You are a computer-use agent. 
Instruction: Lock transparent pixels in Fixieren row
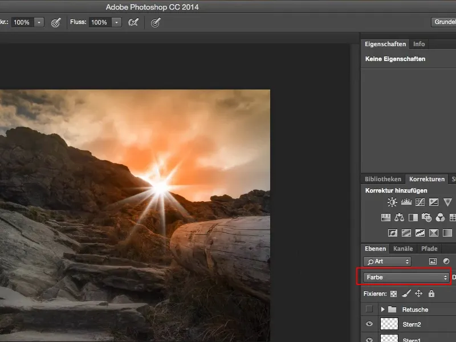click(392, 294)
